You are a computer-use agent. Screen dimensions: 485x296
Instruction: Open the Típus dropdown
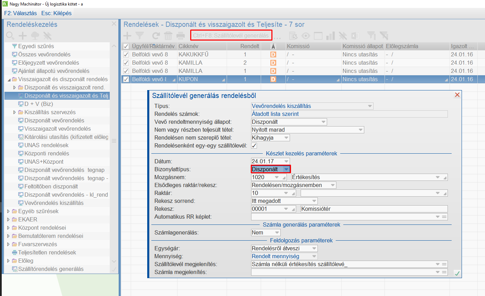tap(370, 106)
